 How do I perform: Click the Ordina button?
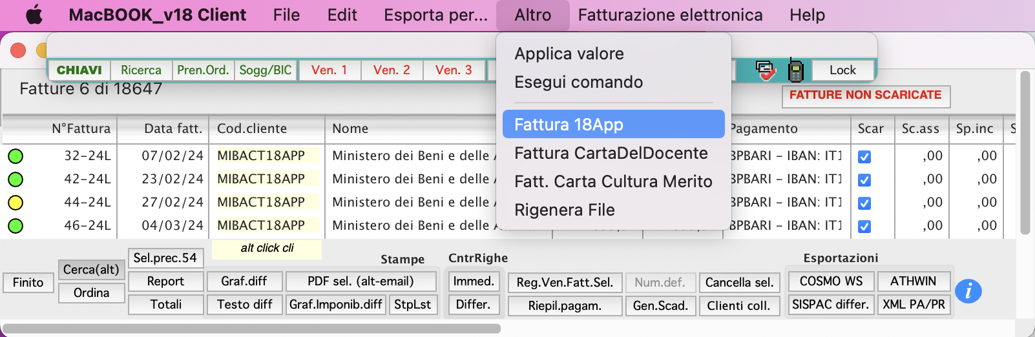coord(91,292)
